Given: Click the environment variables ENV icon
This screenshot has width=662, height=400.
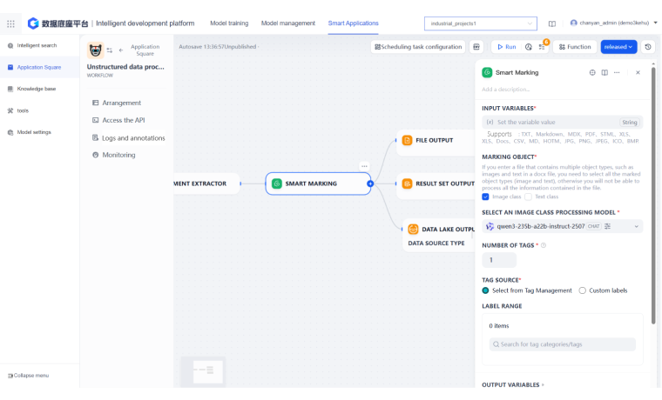Looking at the screenshot, I should (476, 47).
